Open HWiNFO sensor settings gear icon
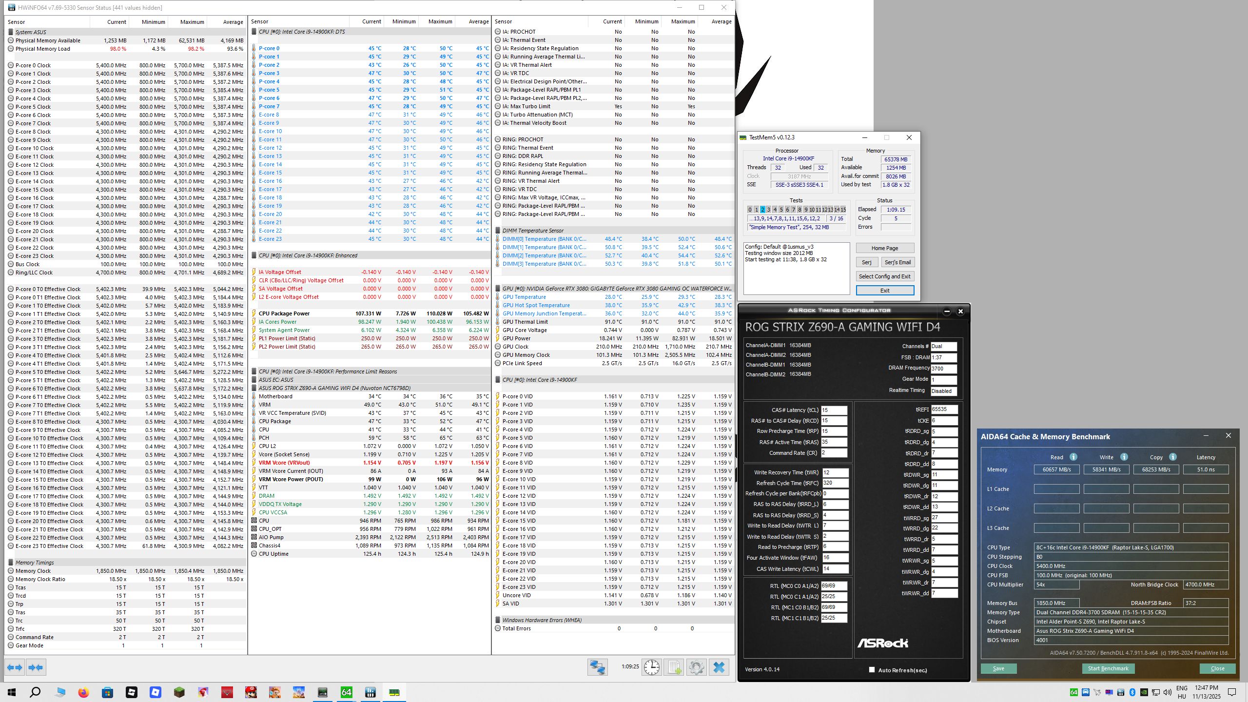The width and height of the screenshot is (1248, 702). point(696,667)
